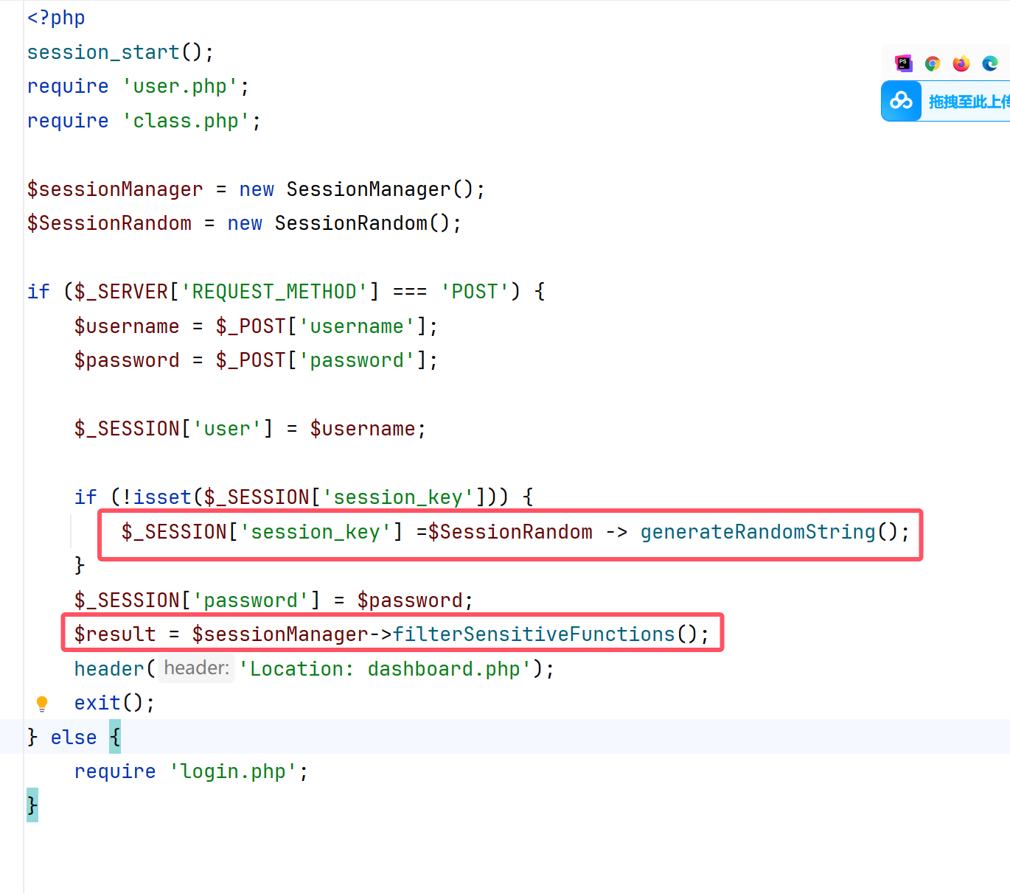This screenshot has height=893, width=1010.
Task: Open the file in Firefox browser
Action: point(961,63)
